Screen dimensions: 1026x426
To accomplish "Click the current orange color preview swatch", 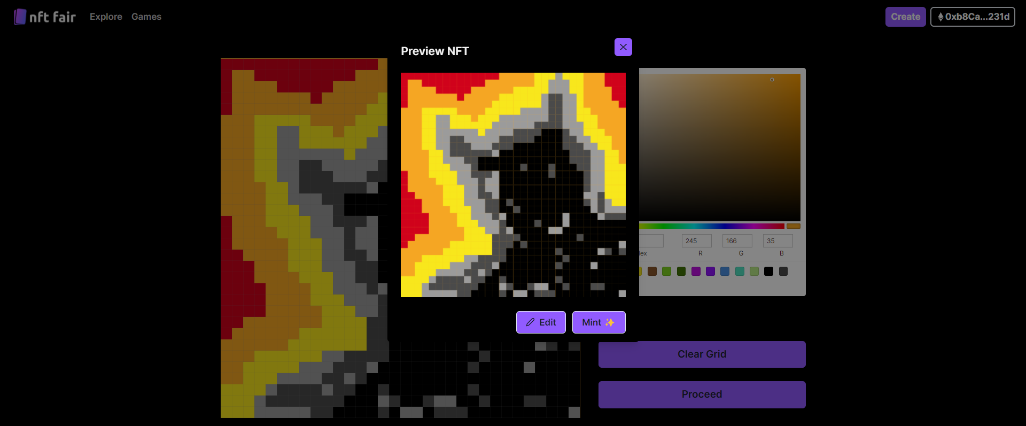I will [794, 226].
